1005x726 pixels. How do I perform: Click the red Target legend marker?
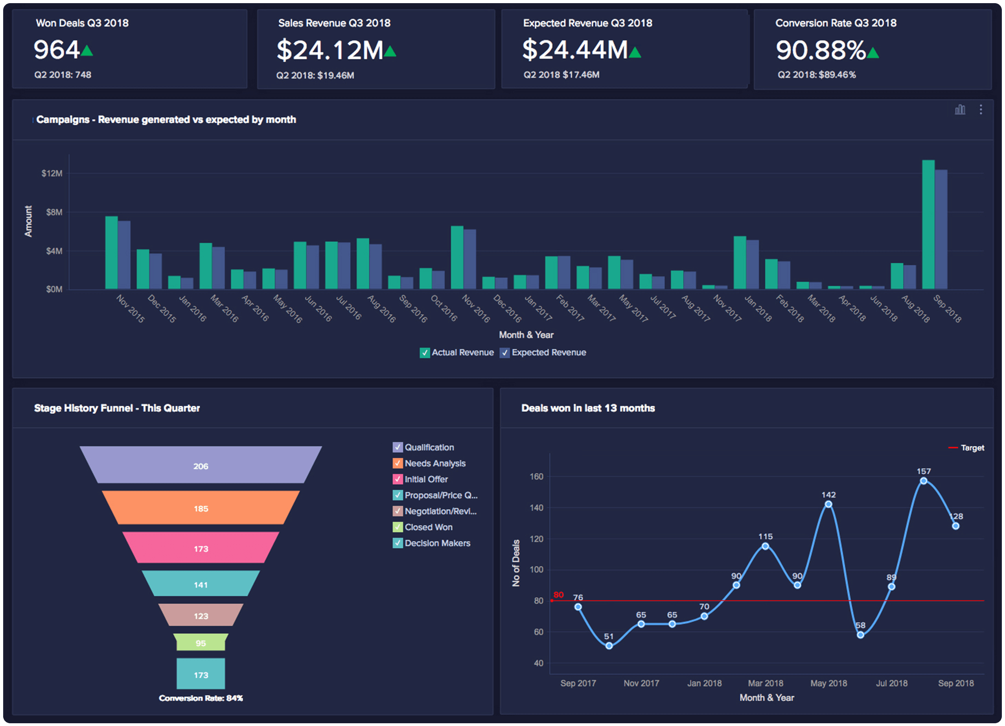[953, 448]
